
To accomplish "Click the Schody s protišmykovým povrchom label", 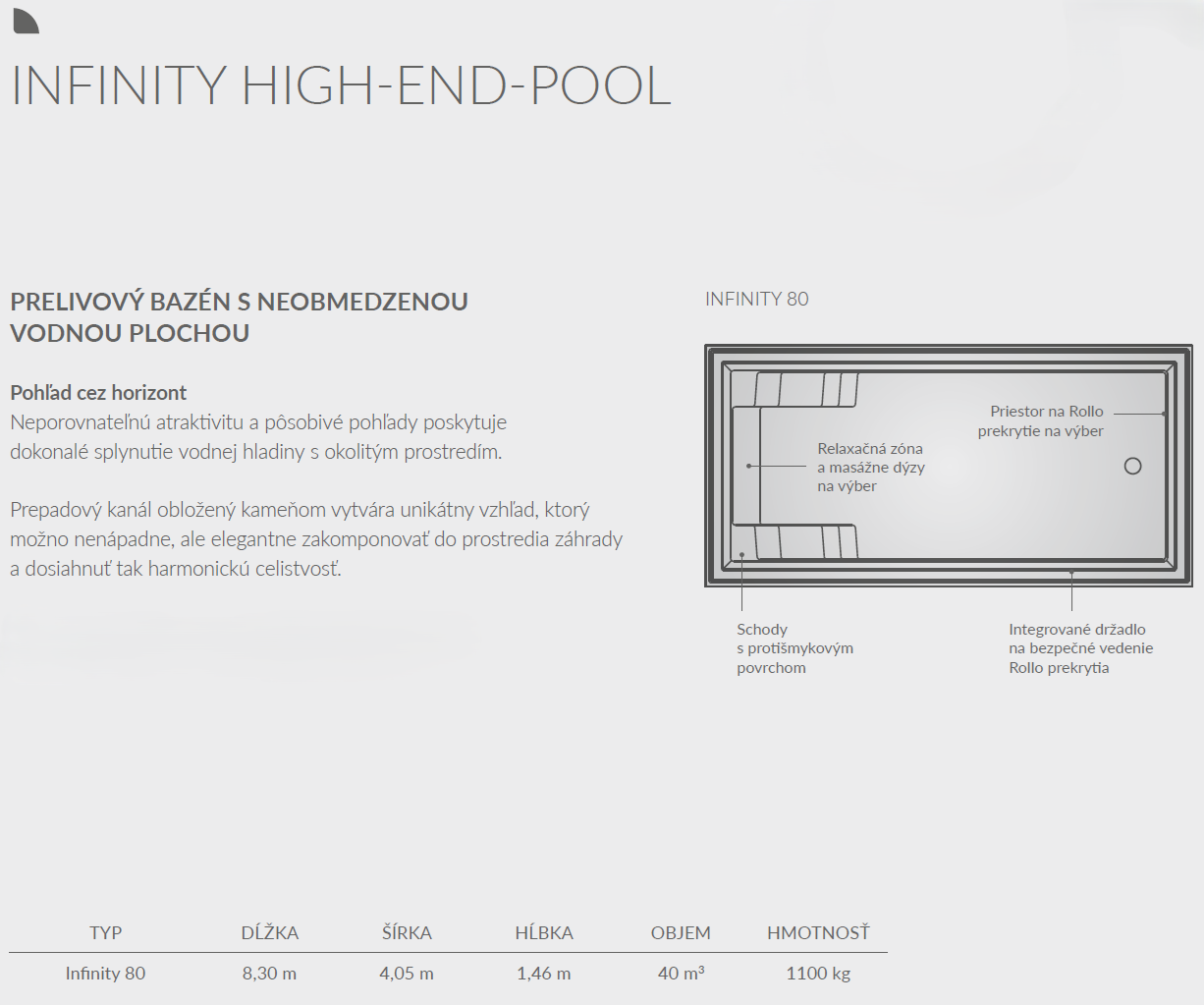I will pos(794,648).
